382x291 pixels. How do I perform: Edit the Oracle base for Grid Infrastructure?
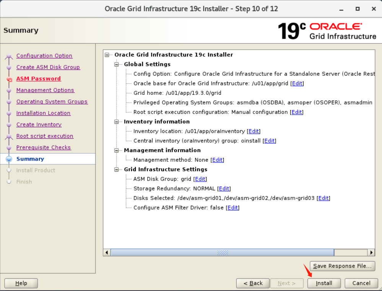point(297,84)
